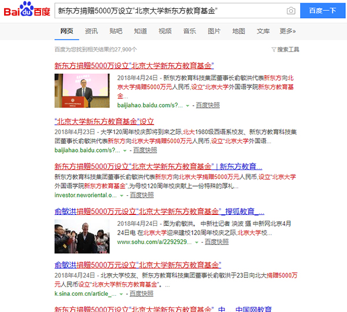Open the 视频 tab
Image resolution: width=347 pixels, height=312 pixels.
[x=165, y=31]
